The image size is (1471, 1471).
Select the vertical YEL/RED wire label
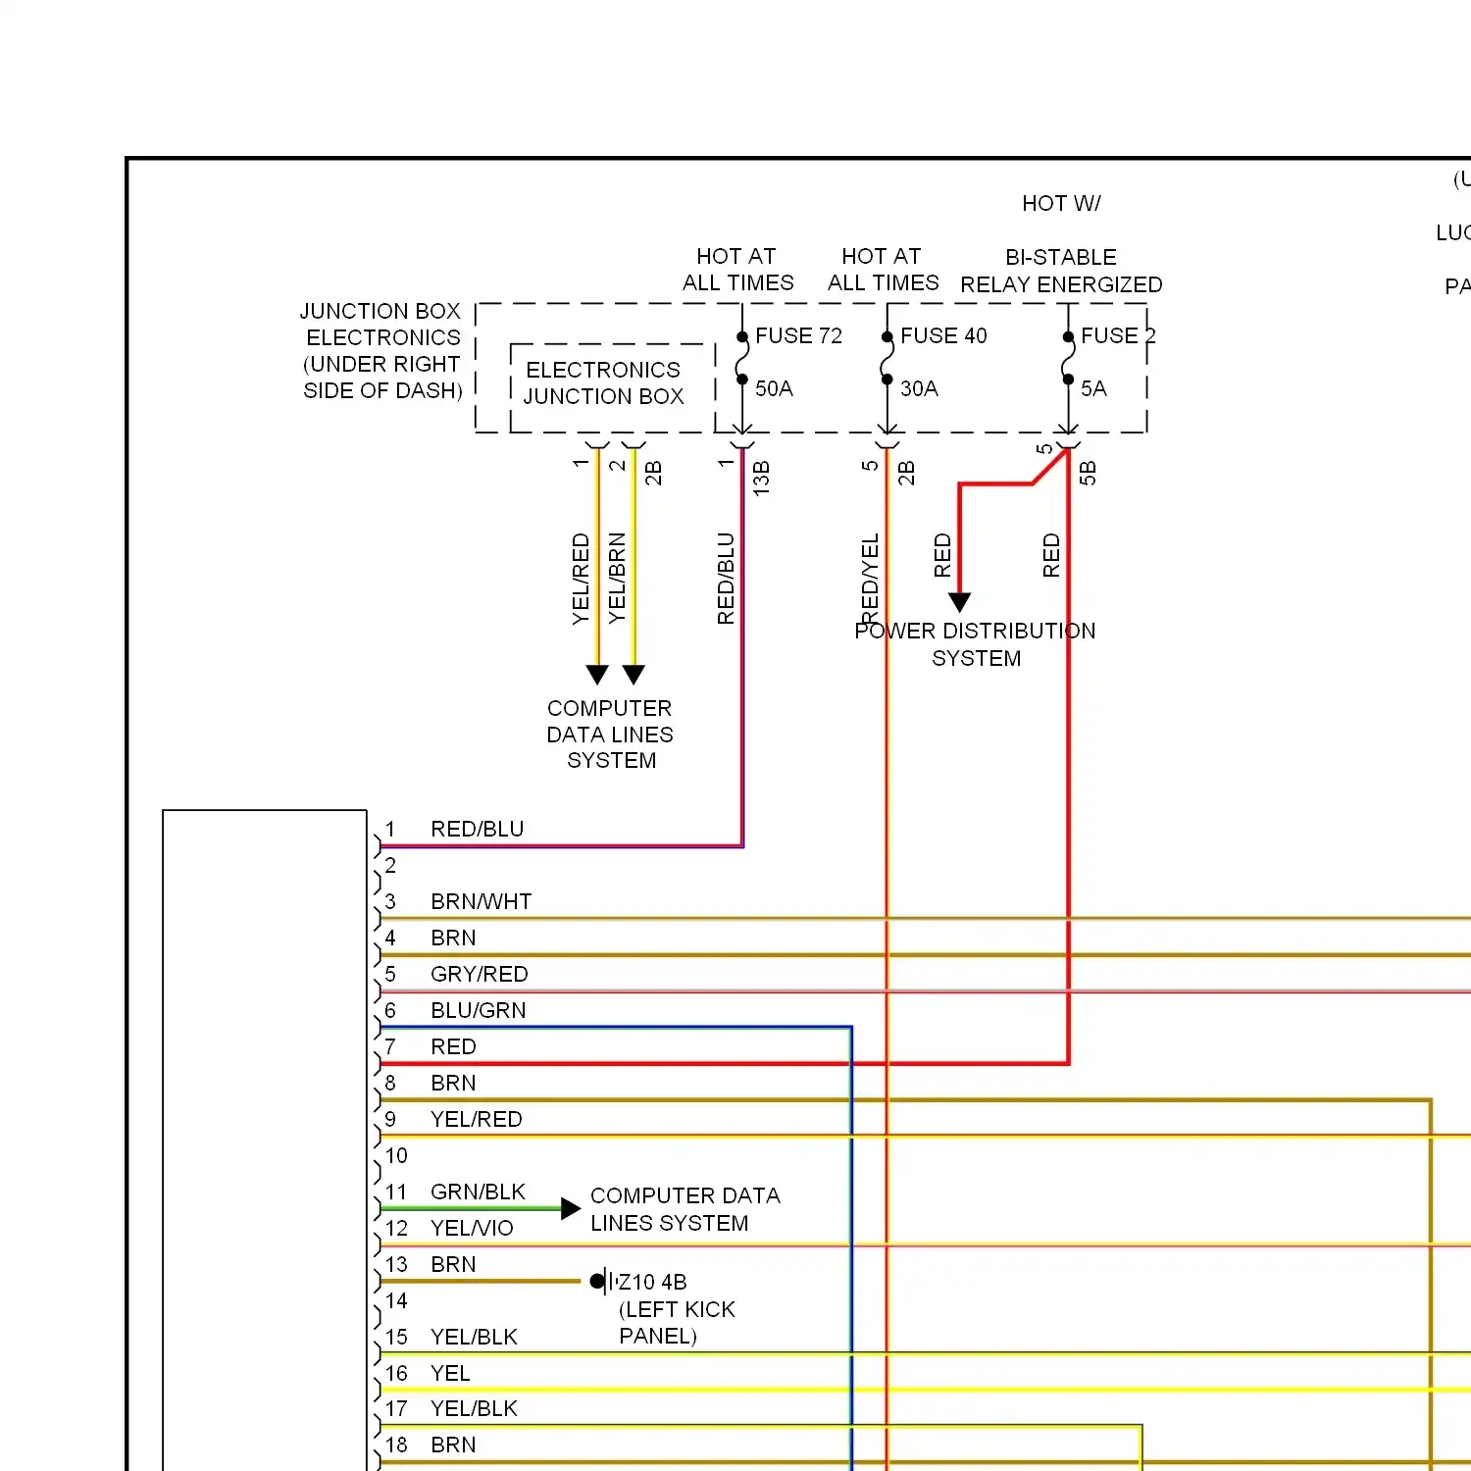click(x=581, y=578)
